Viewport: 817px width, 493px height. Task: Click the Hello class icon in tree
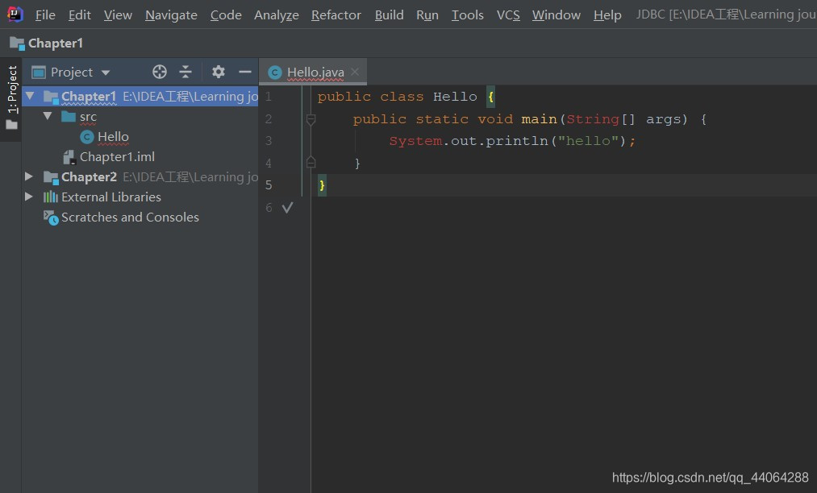click(87, 137)
